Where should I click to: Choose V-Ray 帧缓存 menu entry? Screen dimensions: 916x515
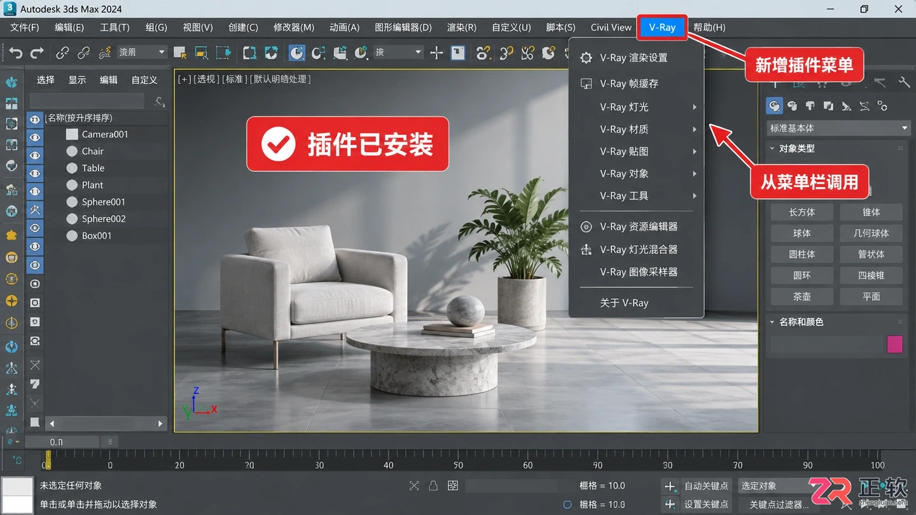(637, 83)
